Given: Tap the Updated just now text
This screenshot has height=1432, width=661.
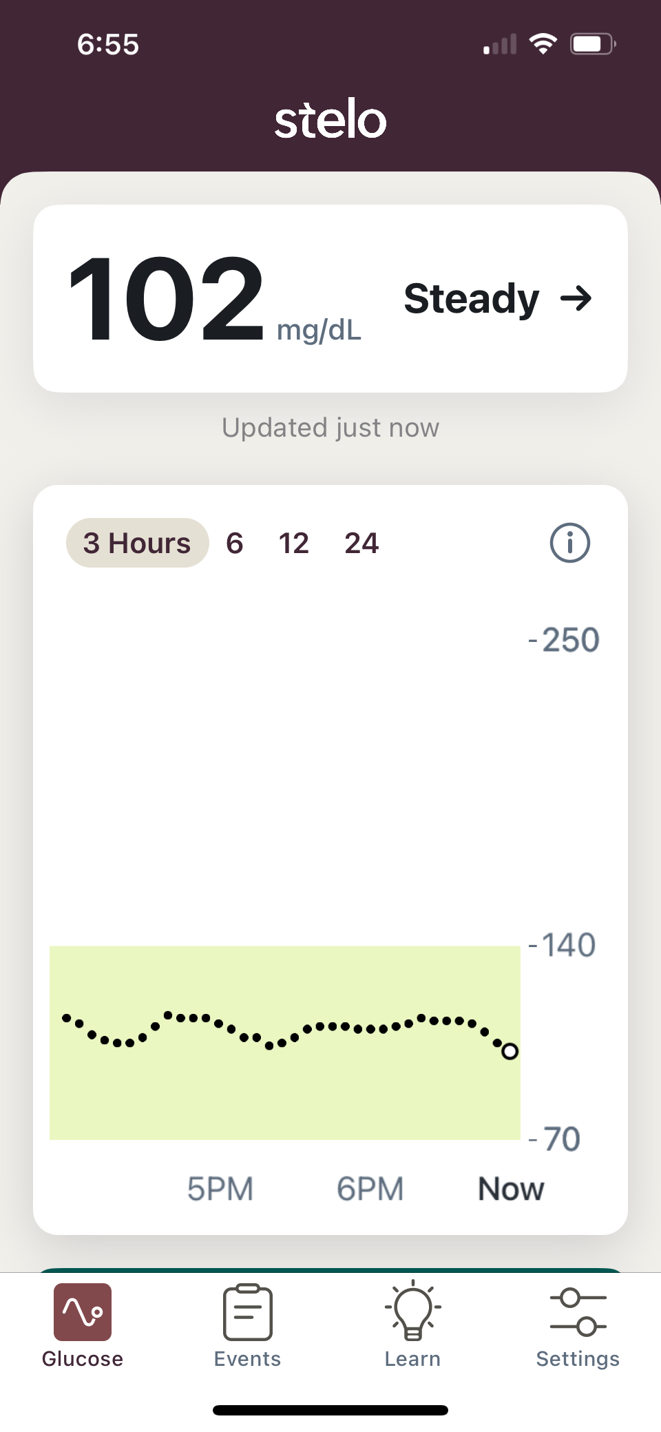Looking at the screenshot, I should coord(330,428).
